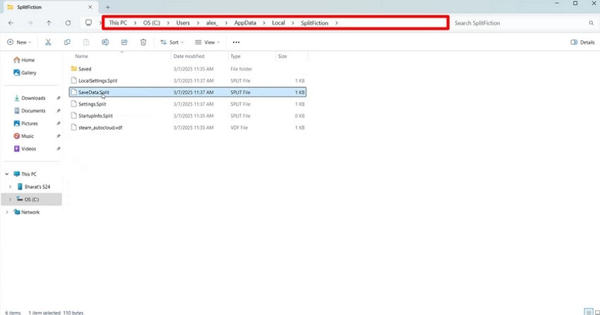Open Pictures quick access folder

(26, 123)
